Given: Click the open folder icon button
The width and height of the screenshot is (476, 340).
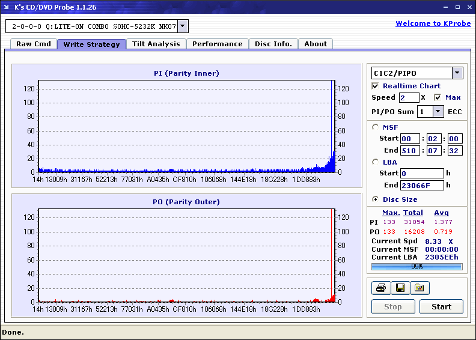Looking at the screenshot, I should point(420,288).
